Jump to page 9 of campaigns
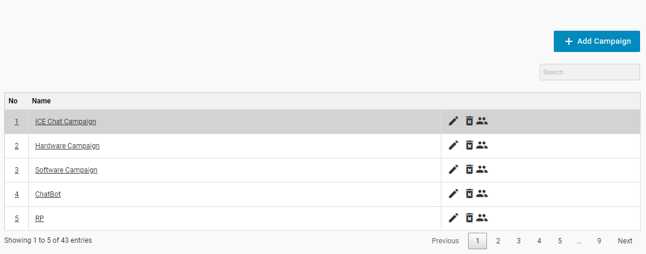Image resolution: width=646 pixels, height=254 pixels. [x=599, y=241]
